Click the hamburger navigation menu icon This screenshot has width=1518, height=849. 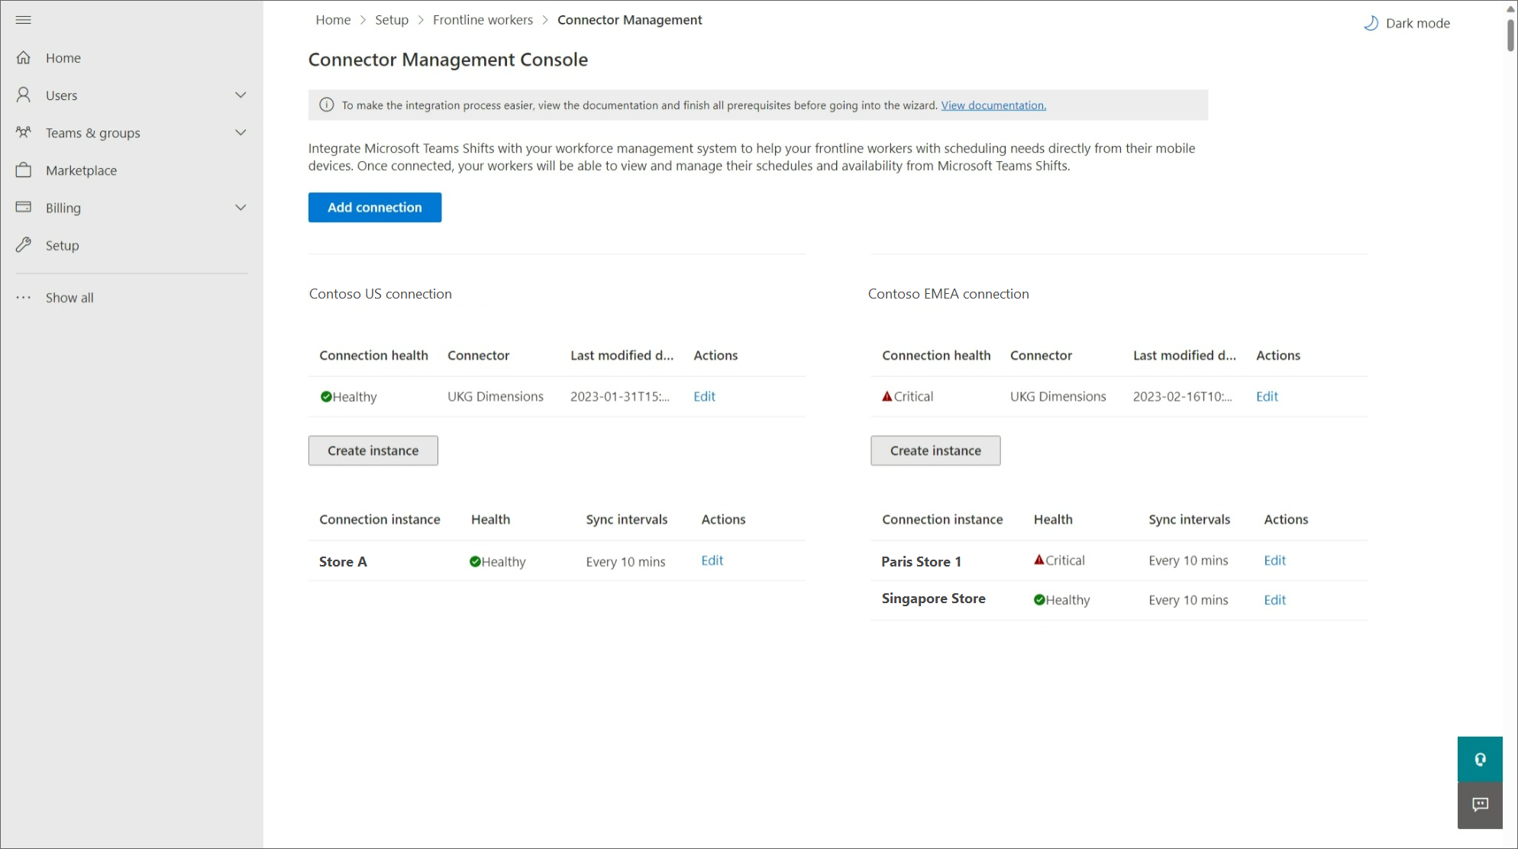click(x=24, y=20)
